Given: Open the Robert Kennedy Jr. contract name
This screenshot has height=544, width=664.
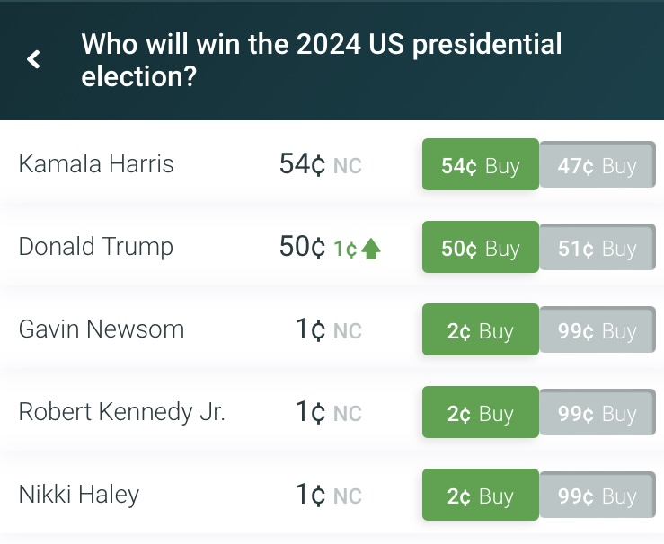Looking at the screenshot, I should (x=121, y=413).
